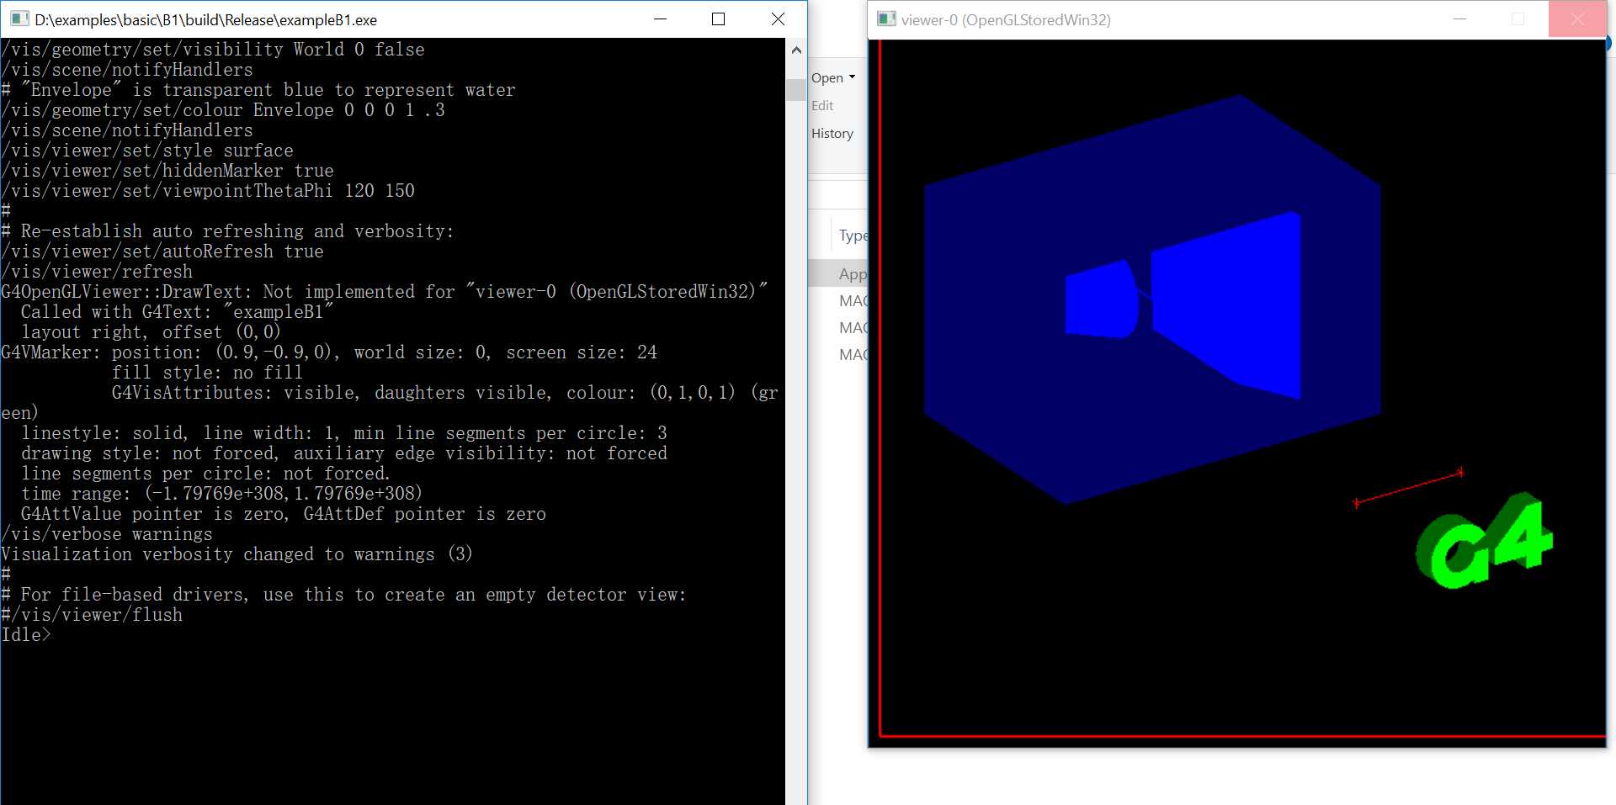Click '/vis/viewer/set/autoRefresh true' console line

point(162,252)
